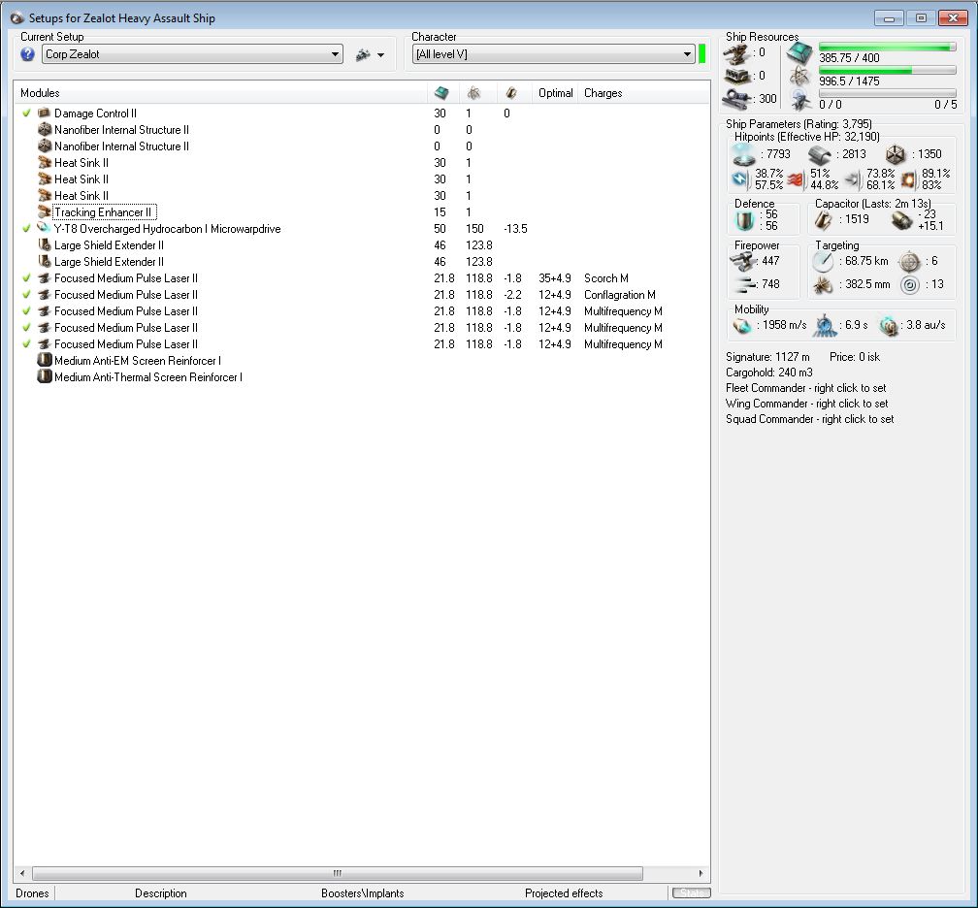Click the shield hitpoints icon showing 7793
This screenshot has width=978, height=908.
743,154
